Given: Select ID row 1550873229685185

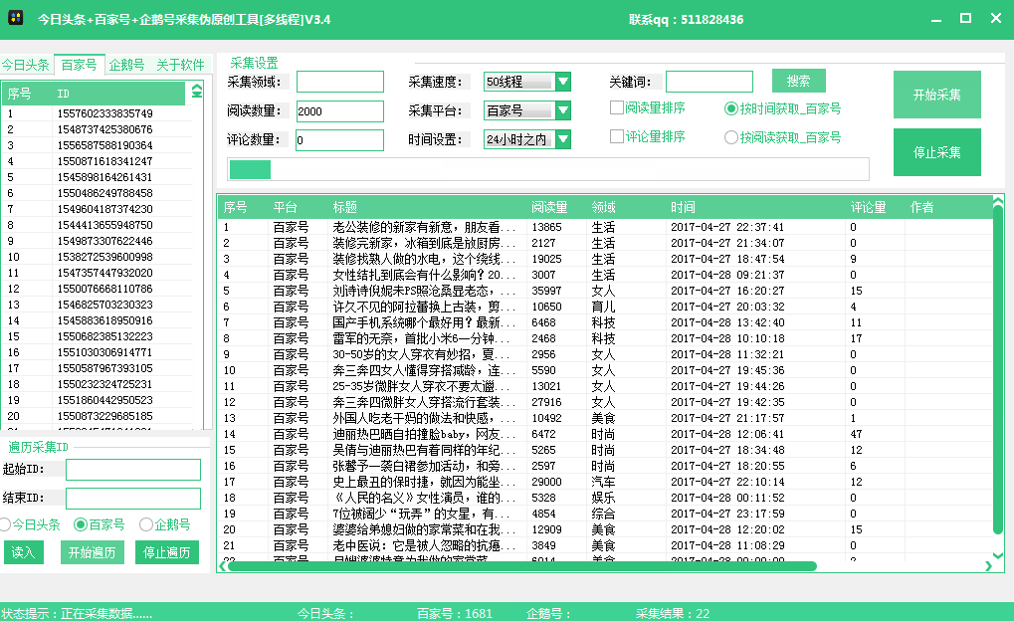Looking at the screenshot, I should pos(97,416).
